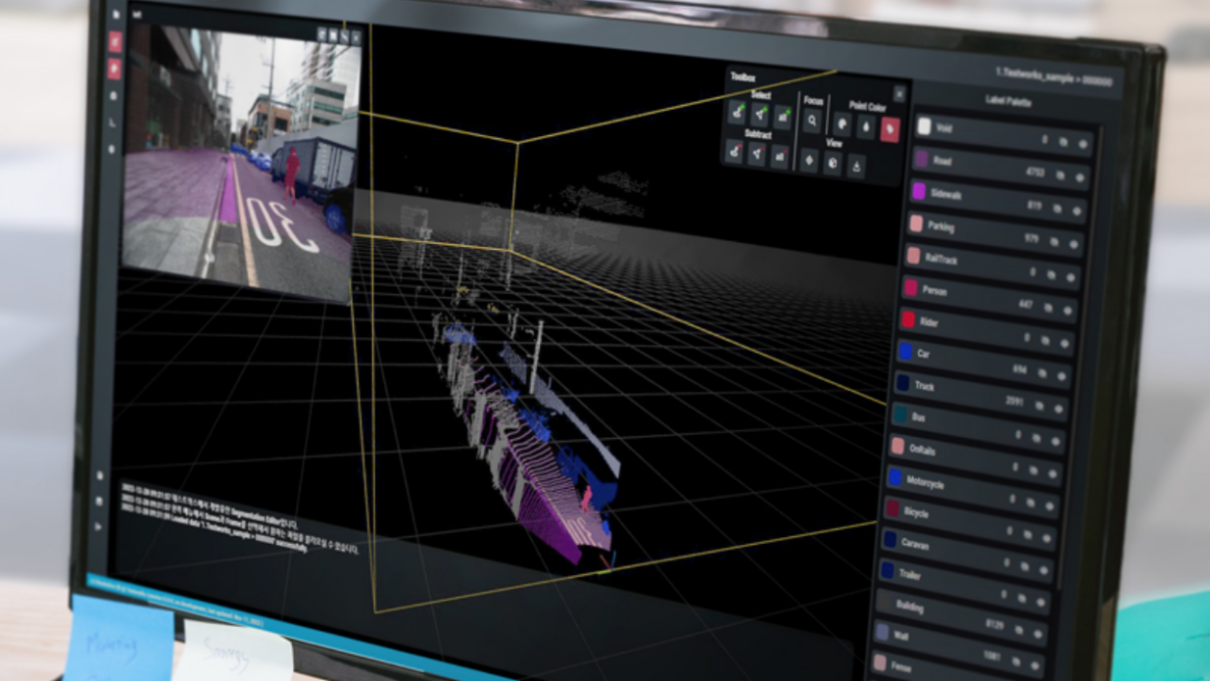
Task: Click the Wall label name
Action: coord(901,636)
